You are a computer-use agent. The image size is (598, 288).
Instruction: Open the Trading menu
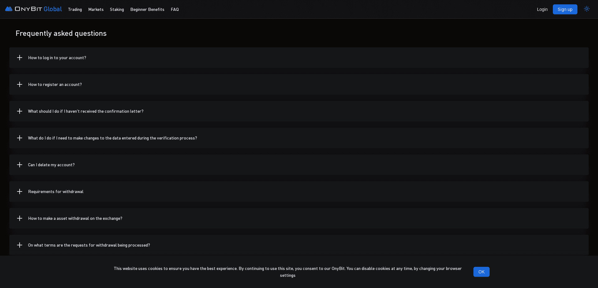[x=75, y=9]
